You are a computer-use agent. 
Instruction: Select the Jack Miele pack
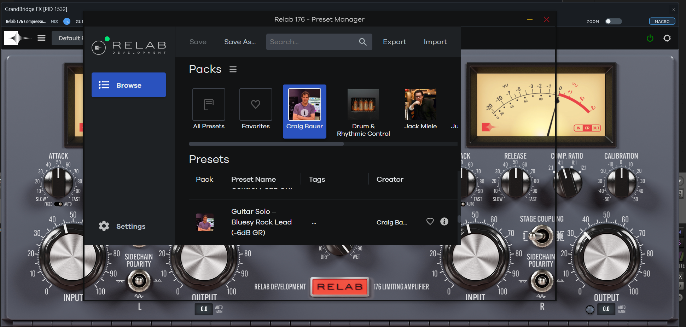420,109
